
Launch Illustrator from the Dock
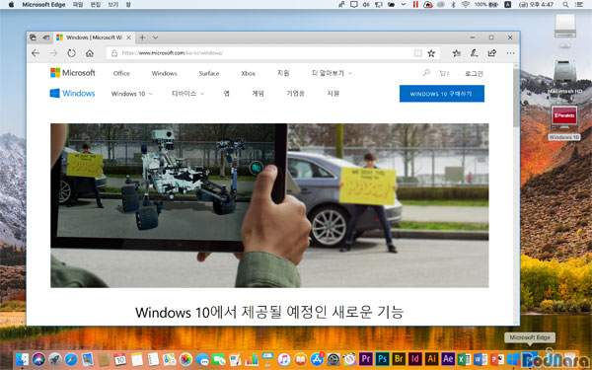tap(431, 359)
